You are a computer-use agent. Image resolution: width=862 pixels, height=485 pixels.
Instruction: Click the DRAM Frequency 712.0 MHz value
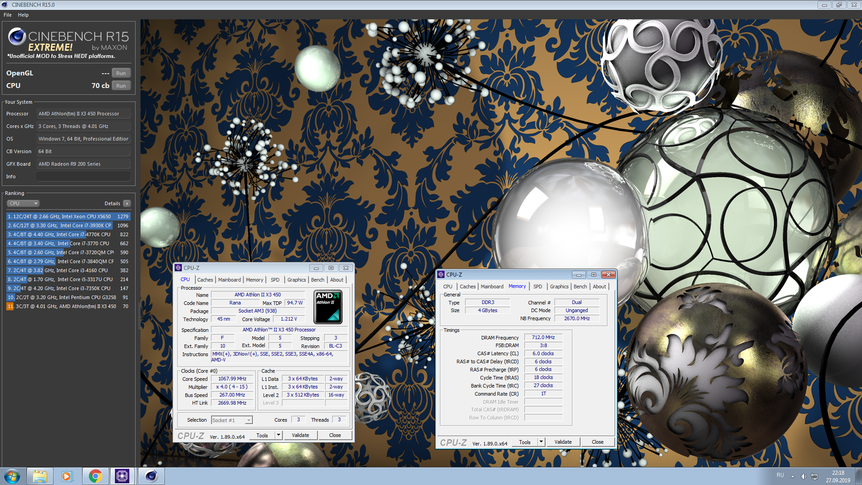543,337
